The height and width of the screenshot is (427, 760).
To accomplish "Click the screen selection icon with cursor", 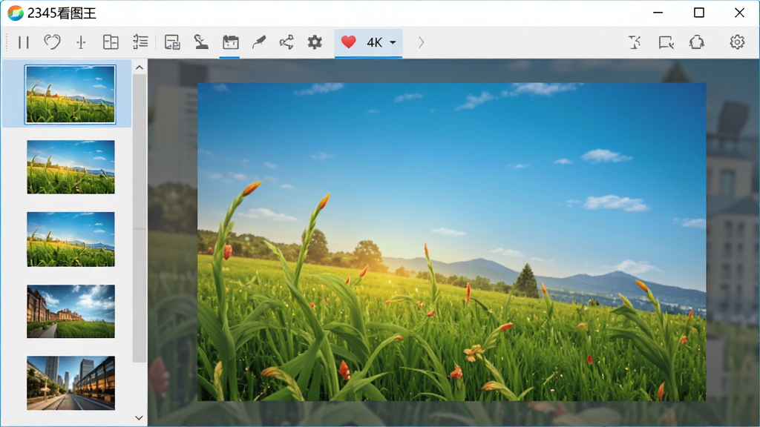I will point(666,42).
